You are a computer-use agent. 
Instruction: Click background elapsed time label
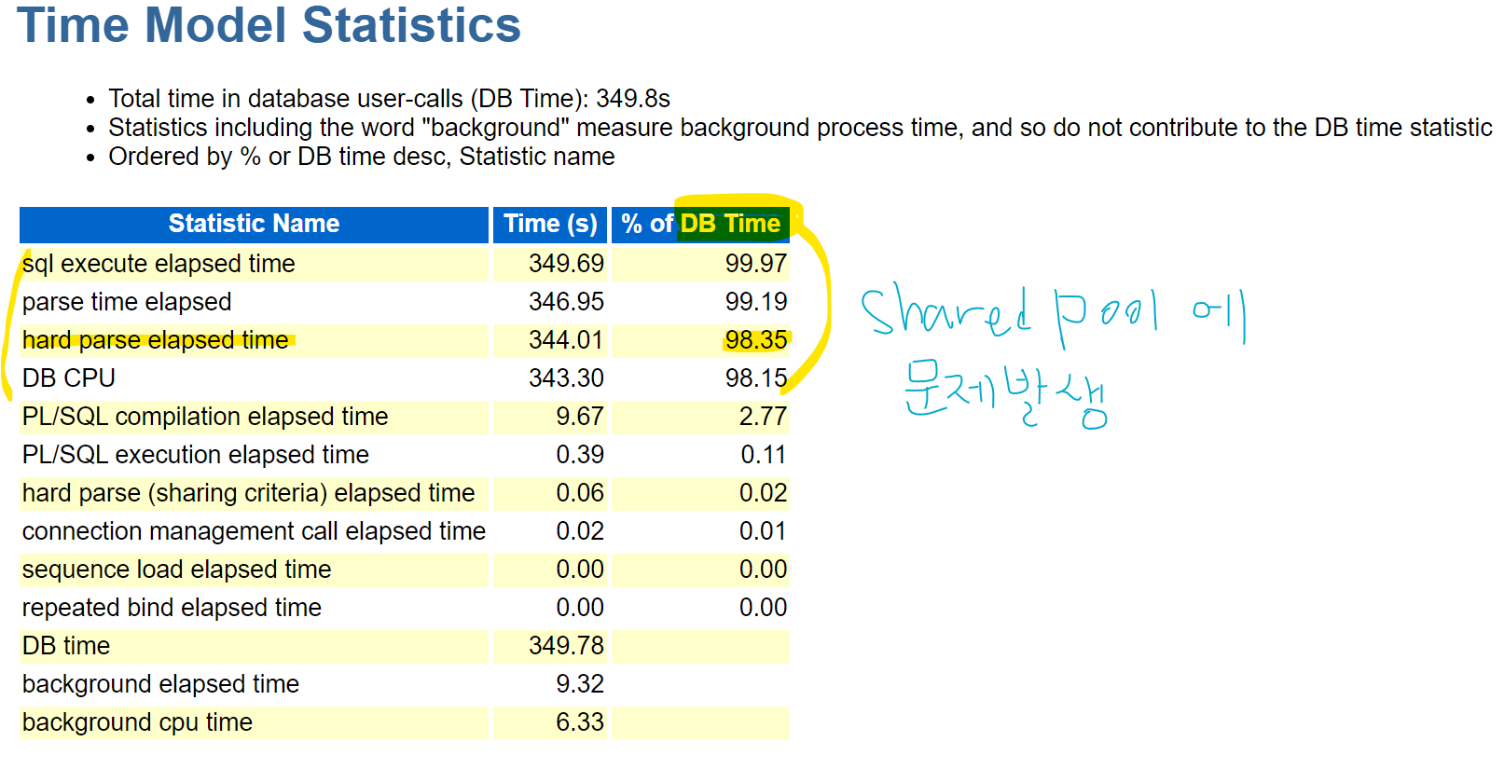pyautogui.click(x=160, y=684)
